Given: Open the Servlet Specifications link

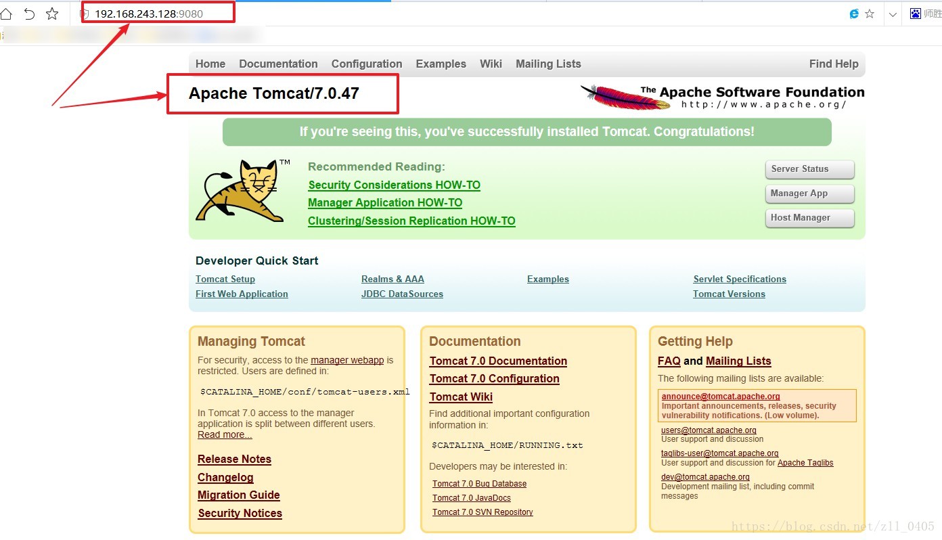Looking at the screenshot, I should pyautogui.click(x=740, y=279).
